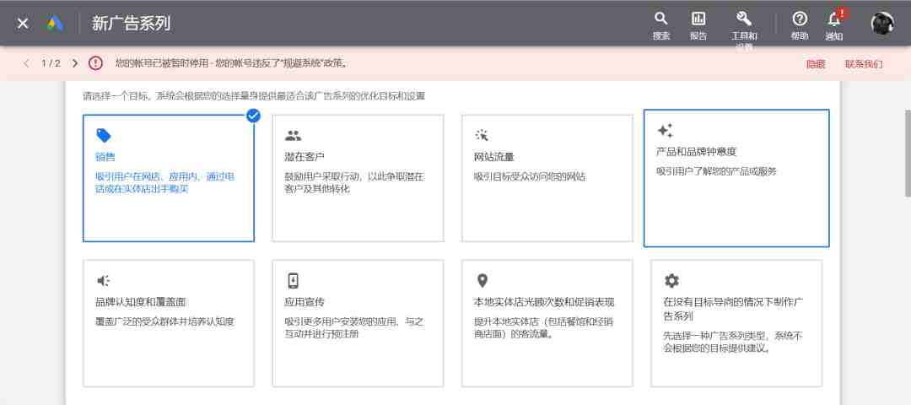The width and height of the screenshot is (911, 405).
Task: Select 在没有目标导向的情况下制作广告系列 card
Action: tap(736, 323)
